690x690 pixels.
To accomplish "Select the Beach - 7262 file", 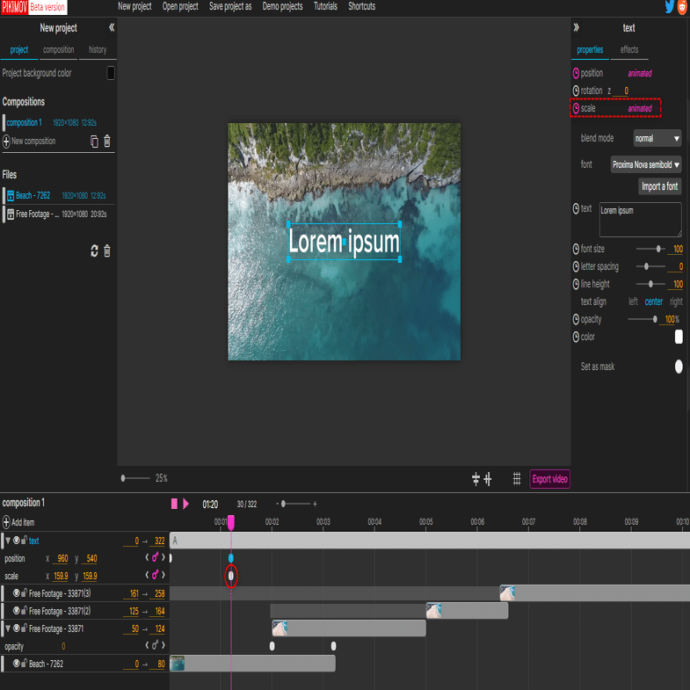I will click(x=58, y=195).
